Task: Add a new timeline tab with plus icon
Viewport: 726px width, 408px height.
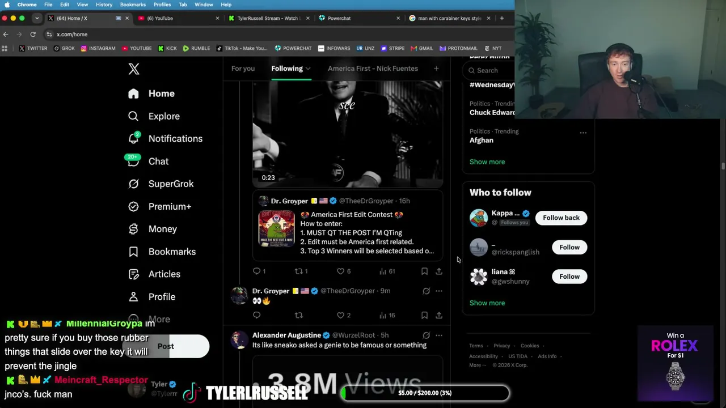Action: point(436,69)
